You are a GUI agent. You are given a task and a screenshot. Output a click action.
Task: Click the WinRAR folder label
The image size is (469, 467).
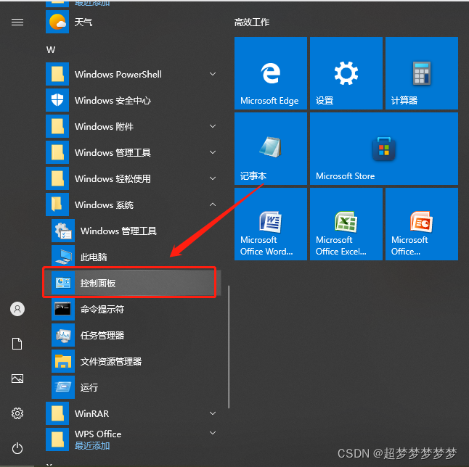coord(91,413)
